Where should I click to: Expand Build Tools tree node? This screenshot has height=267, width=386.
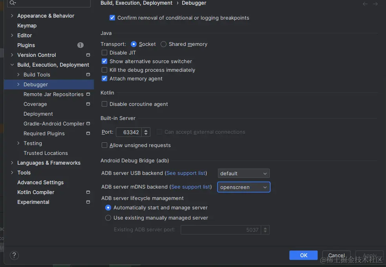point(18,74)
